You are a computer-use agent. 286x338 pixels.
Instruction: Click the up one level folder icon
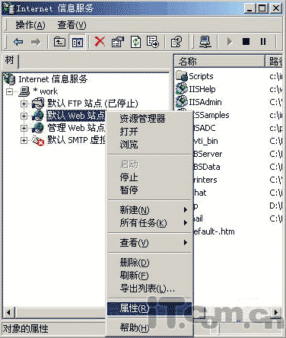tap(59, 41)
